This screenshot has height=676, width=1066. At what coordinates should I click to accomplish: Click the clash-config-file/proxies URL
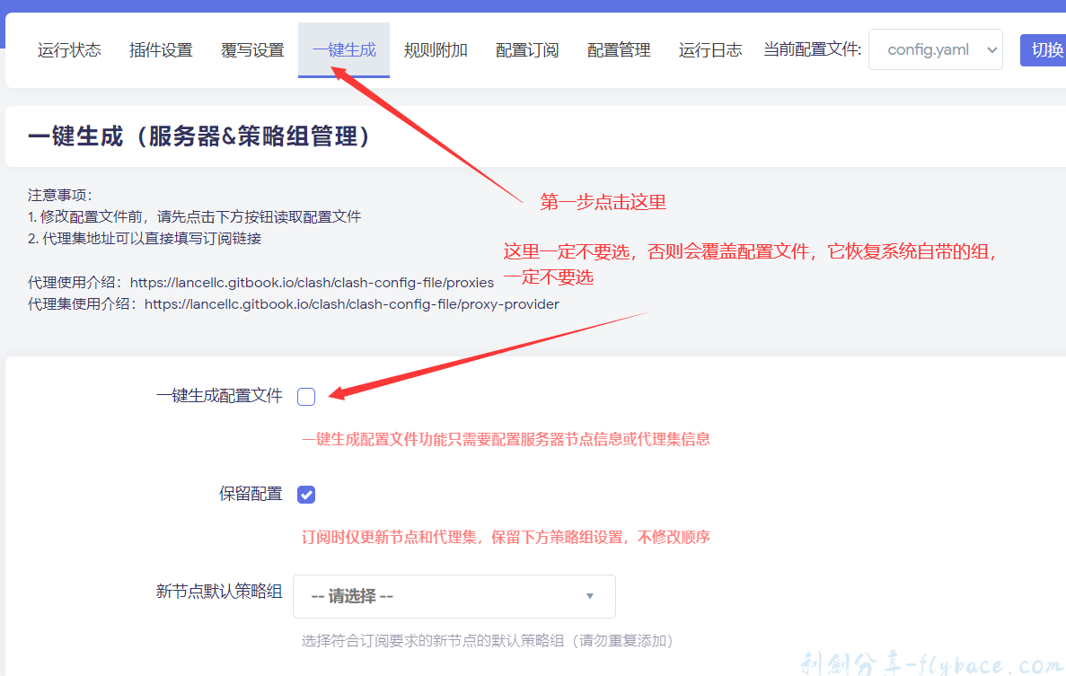(312, 283)
